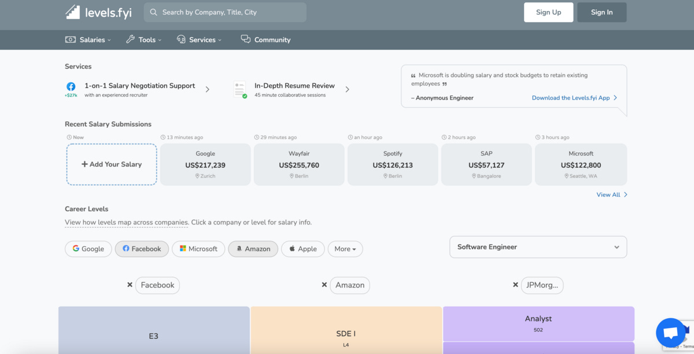
Task: Select the Facebook E3 level block
Action: click(154, 330)
